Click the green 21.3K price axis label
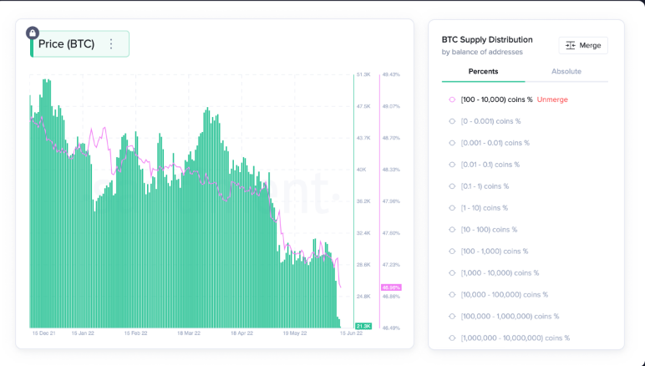The image size is (645, 366). [363, 325]
